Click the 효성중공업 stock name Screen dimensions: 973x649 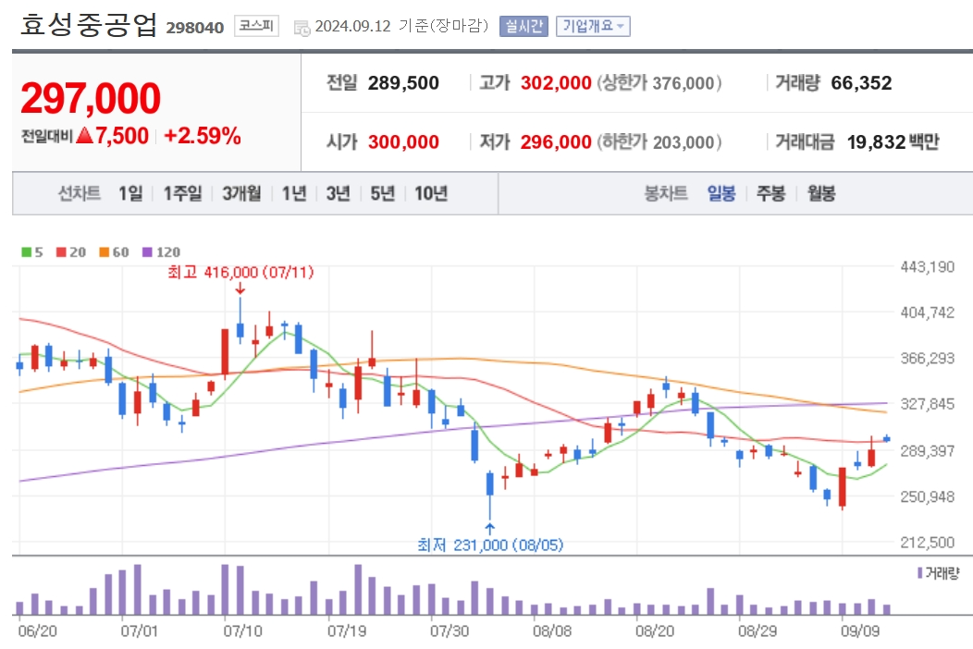coord(89,25)
